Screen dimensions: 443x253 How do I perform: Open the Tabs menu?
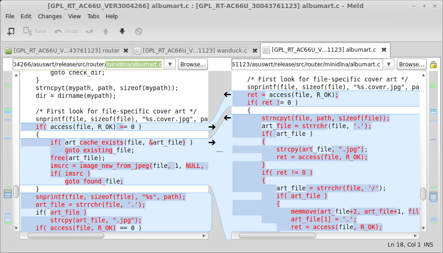[93, 16]
